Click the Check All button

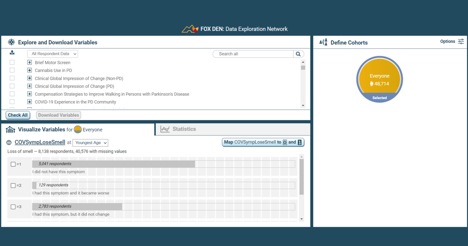(x=18, y=115)
